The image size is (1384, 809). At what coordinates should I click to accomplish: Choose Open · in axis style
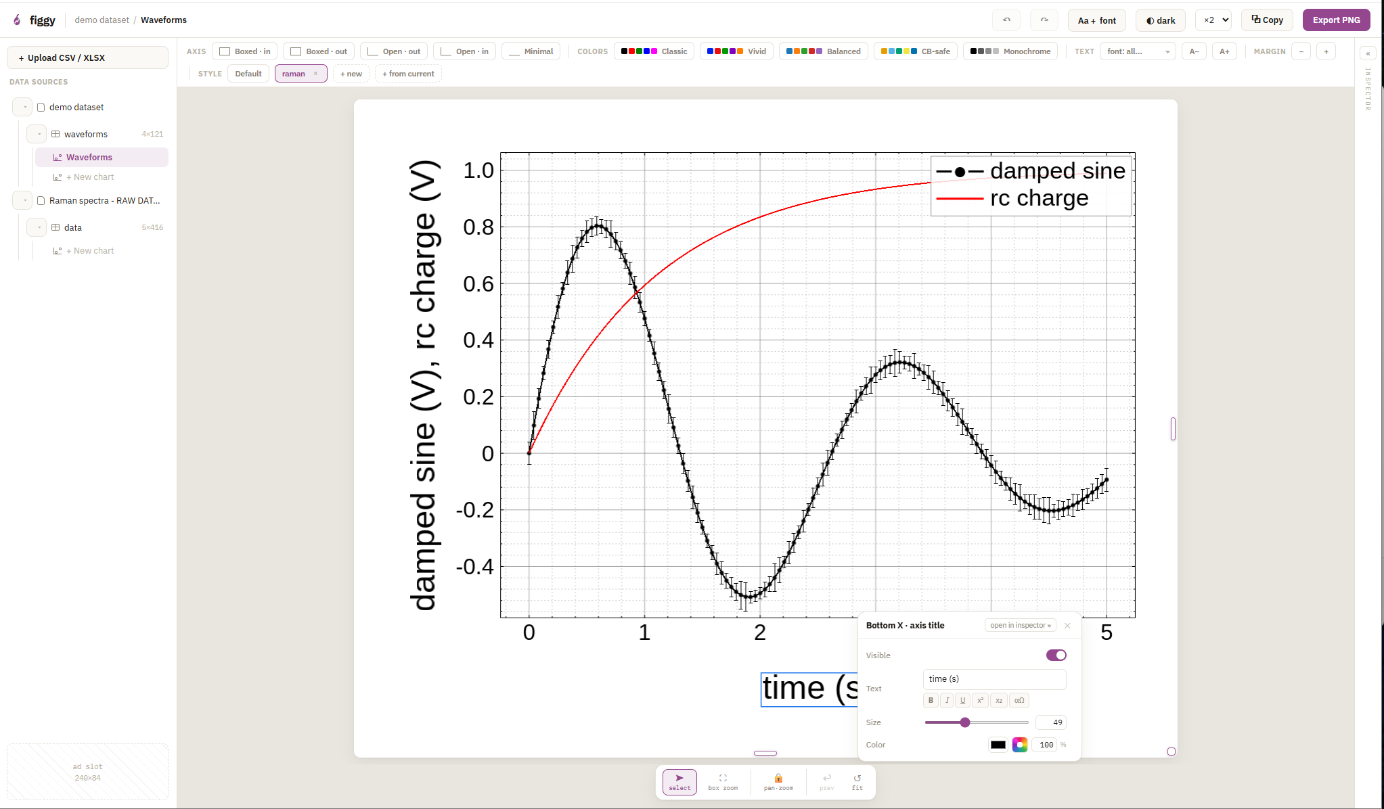(464, 51)
